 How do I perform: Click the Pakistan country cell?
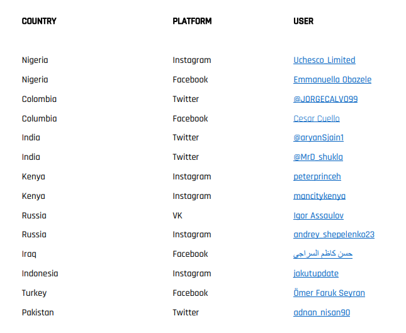click(x=38, y=313)
